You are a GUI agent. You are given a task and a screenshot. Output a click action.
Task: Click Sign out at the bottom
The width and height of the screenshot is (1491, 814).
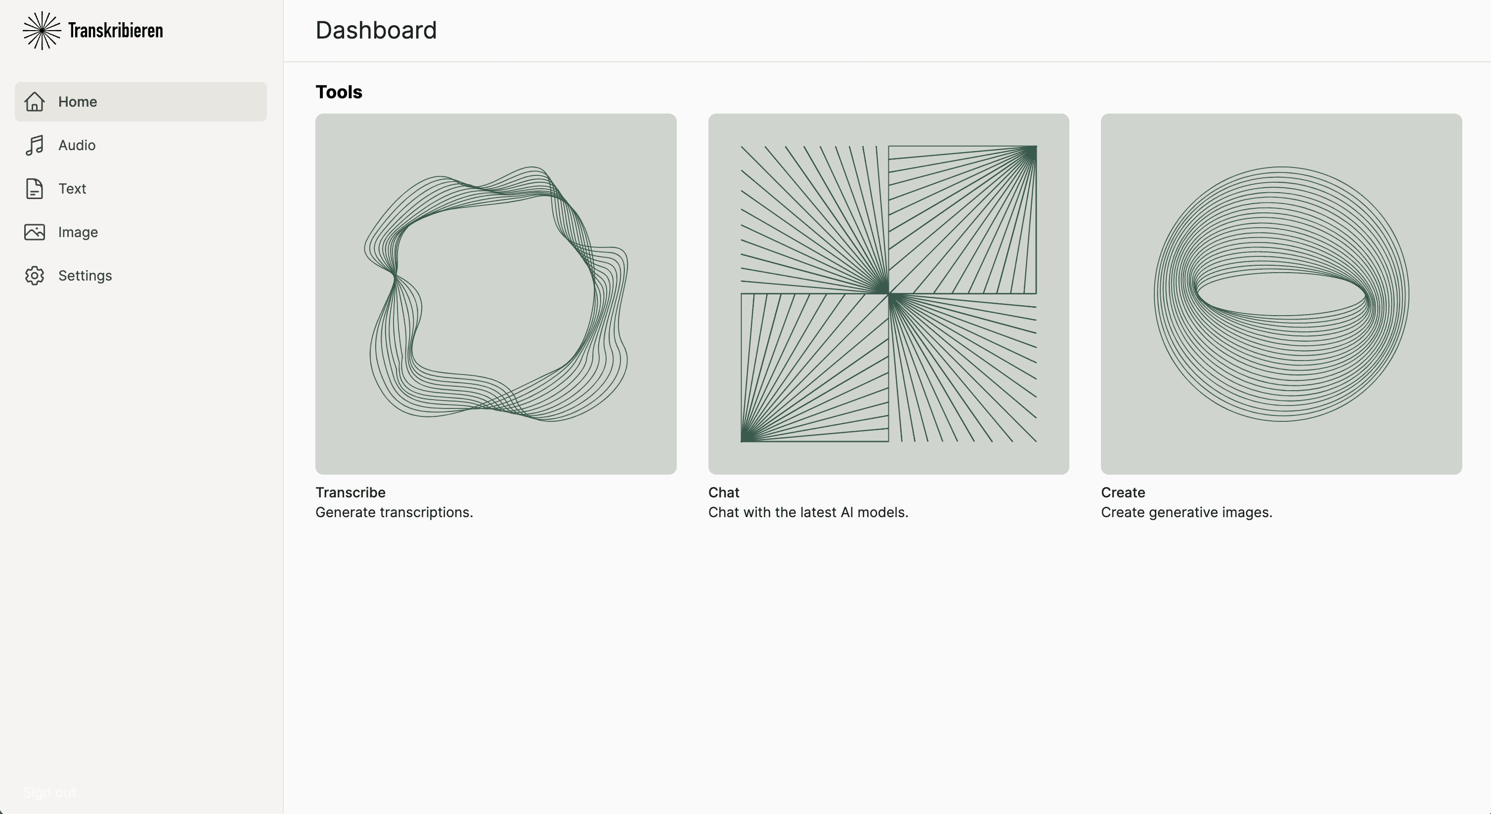[48, 793]
